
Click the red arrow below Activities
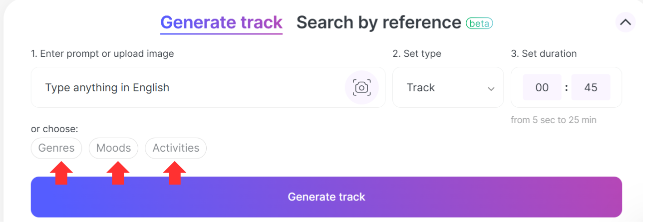tap(175, 173)
